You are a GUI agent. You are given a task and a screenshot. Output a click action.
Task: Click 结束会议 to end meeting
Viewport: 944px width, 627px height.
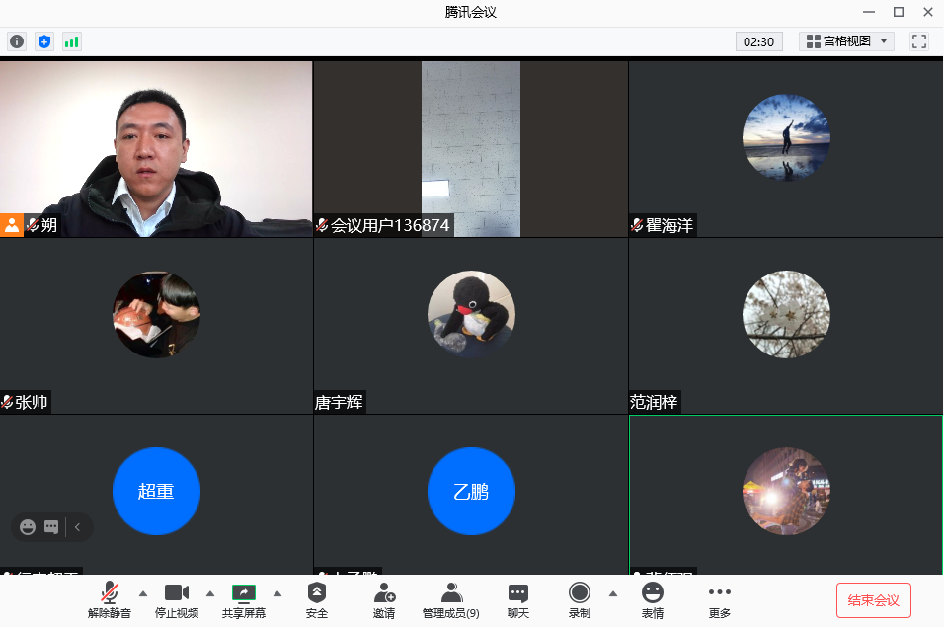point(874,600)
